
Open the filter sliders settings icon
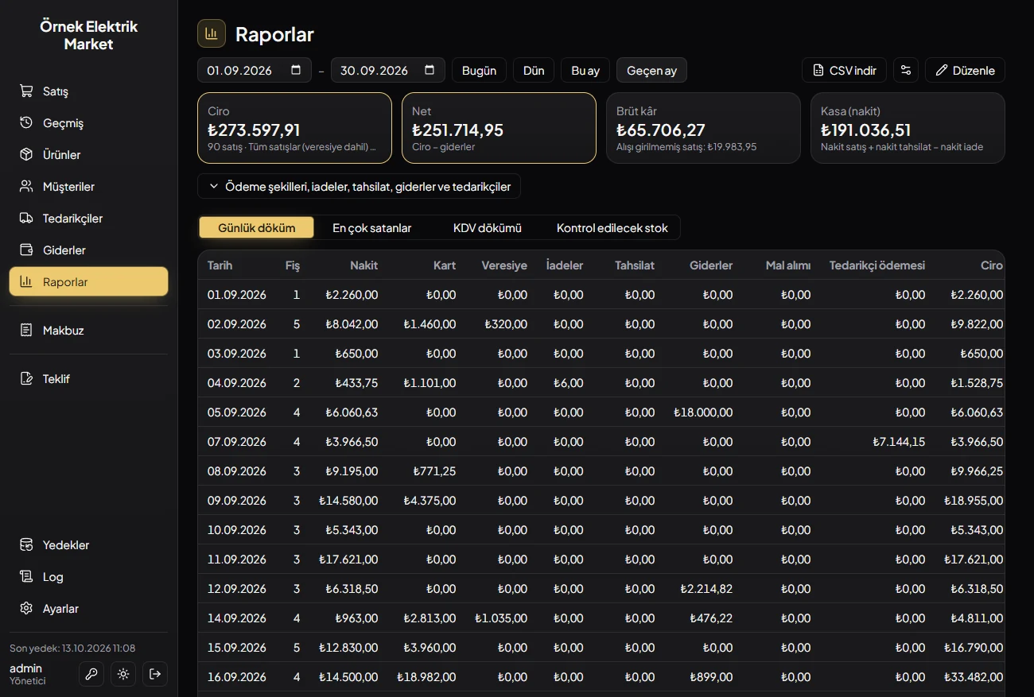pos(906,70)
